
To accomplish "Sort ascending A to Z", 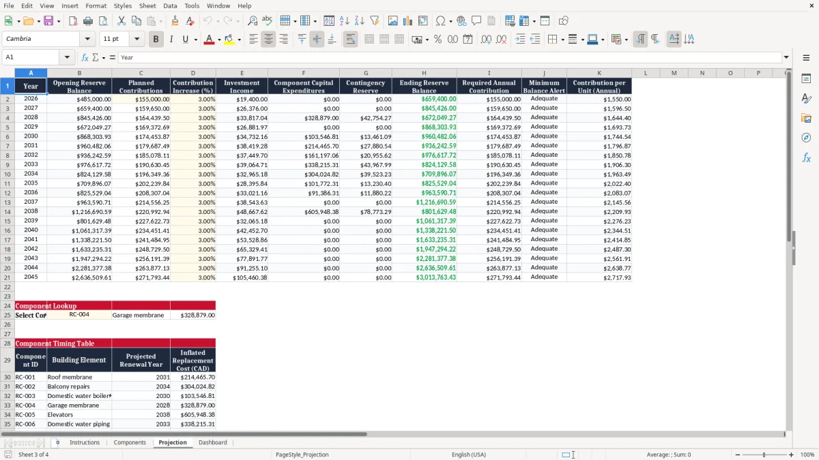I will coord(344,21).
